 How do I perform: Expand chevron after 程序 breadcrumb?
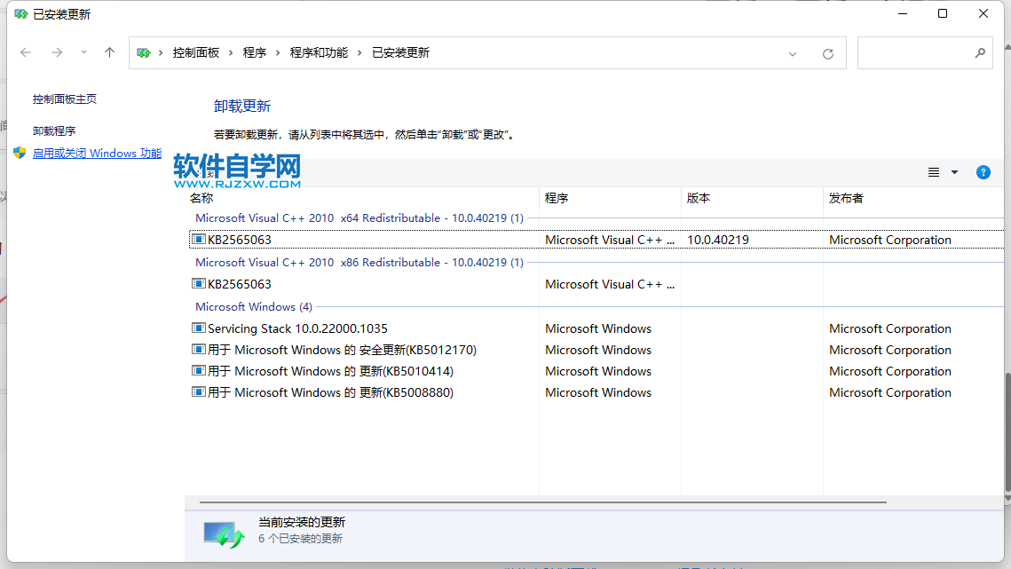(x=278, y=53)
